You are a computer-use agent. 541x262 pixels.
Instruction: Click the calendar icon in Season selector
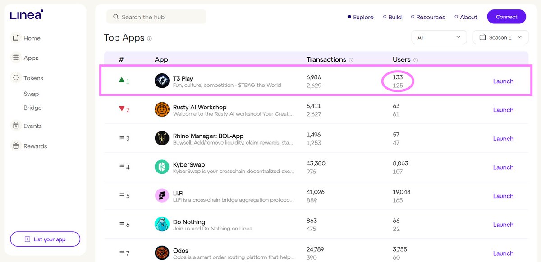coord(483,37)
